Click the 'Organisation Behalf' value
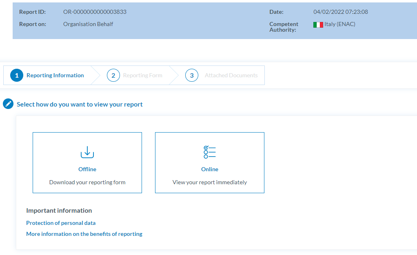This screenshot has height=255, width=417. 88,24
